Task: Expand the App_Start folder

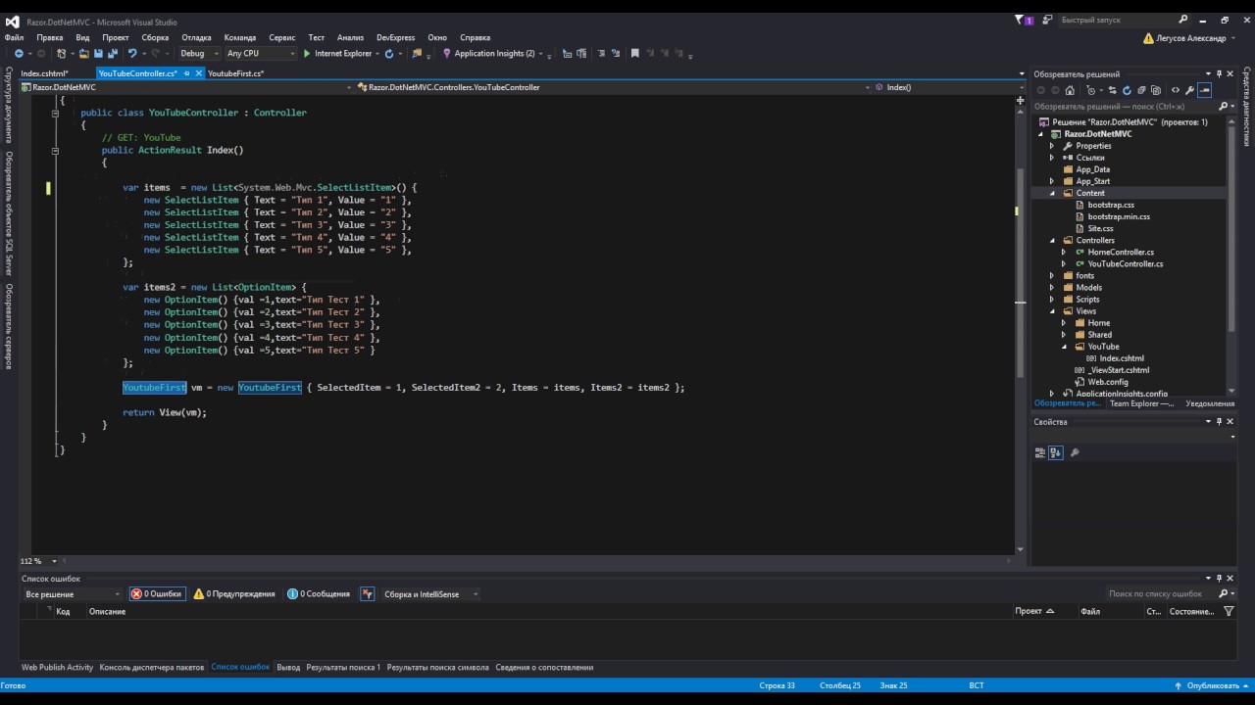Action: (x=1052, y=181)
